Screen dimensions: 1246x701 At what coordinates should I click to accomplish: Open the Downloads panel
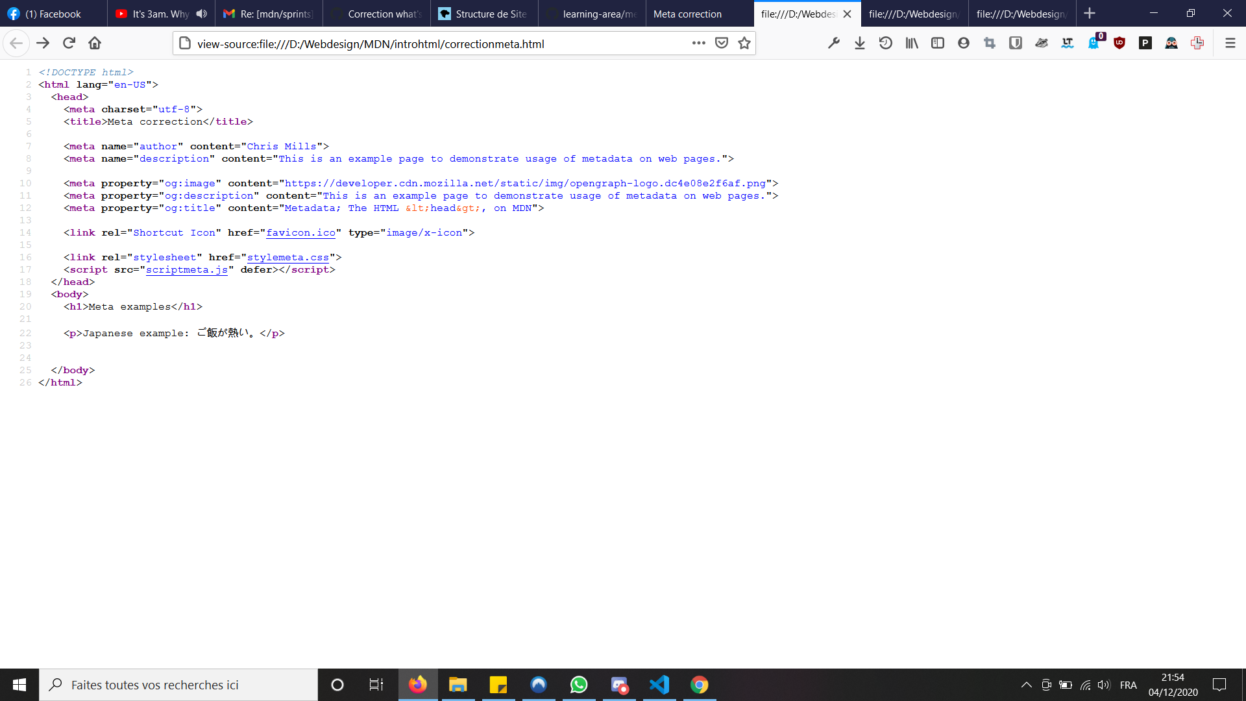tap(860, 43)
